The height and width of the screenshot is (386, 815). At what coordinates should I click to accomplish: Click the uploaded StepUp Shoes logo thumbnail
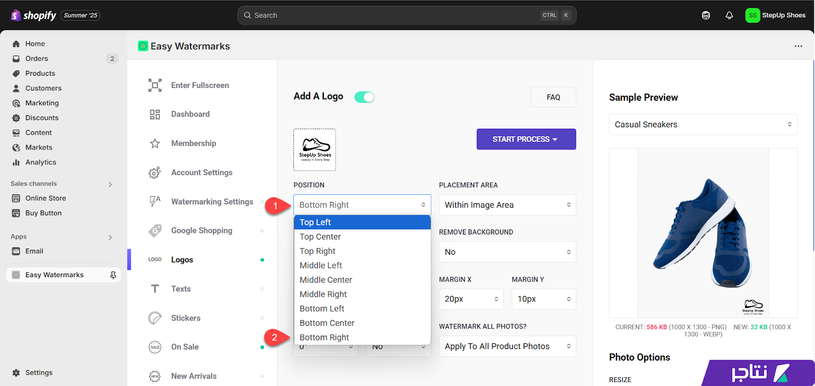coord(315,150)
